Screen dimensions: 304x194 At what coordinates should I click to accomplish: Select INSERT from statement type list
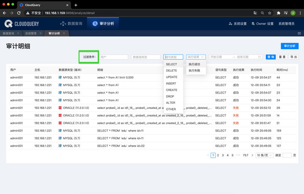pos(173,84)
